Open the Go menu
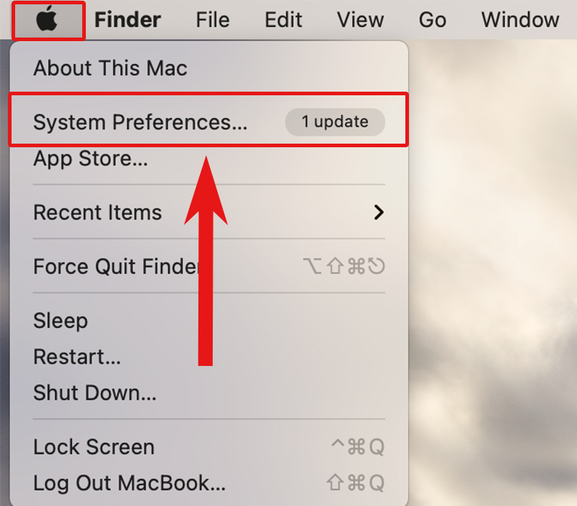This screenshot has height=506, width=577. pyautogui.click(x=432, y=19)
